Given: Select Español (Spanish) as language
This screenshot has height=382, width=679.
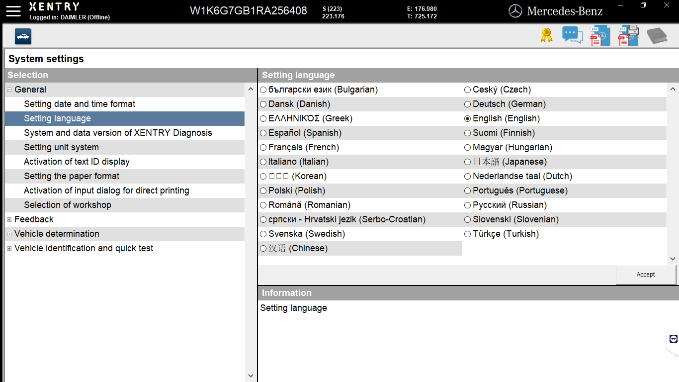Looking at the screenshot, I should point(263,133).
